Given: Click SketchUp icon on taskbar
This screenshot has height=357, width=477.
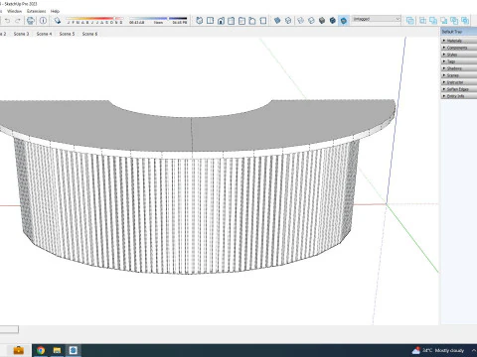Looking at the screenshot, I should tap(74, 350).
